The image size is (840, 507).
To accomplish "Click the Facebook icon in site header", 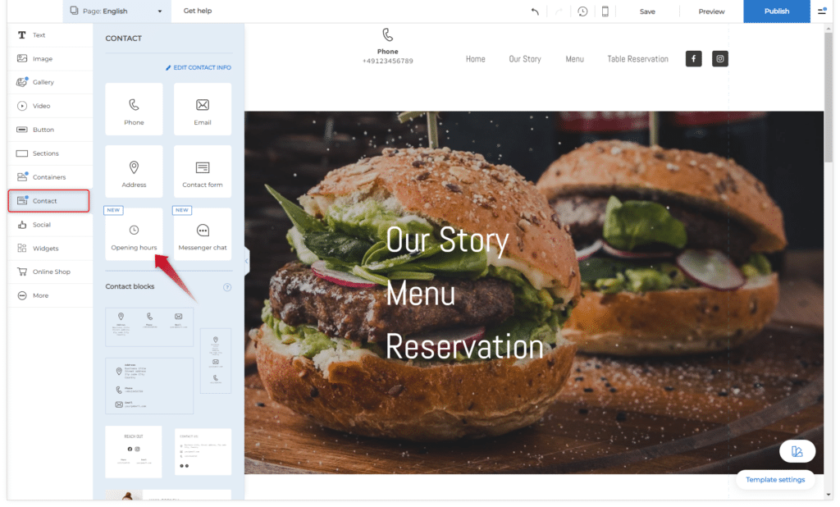I will (693, 59).
